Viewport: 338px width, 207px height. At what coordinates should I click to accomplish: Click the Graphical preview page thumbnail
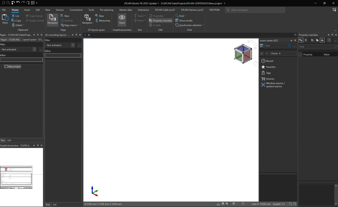(x=16, y=177)
